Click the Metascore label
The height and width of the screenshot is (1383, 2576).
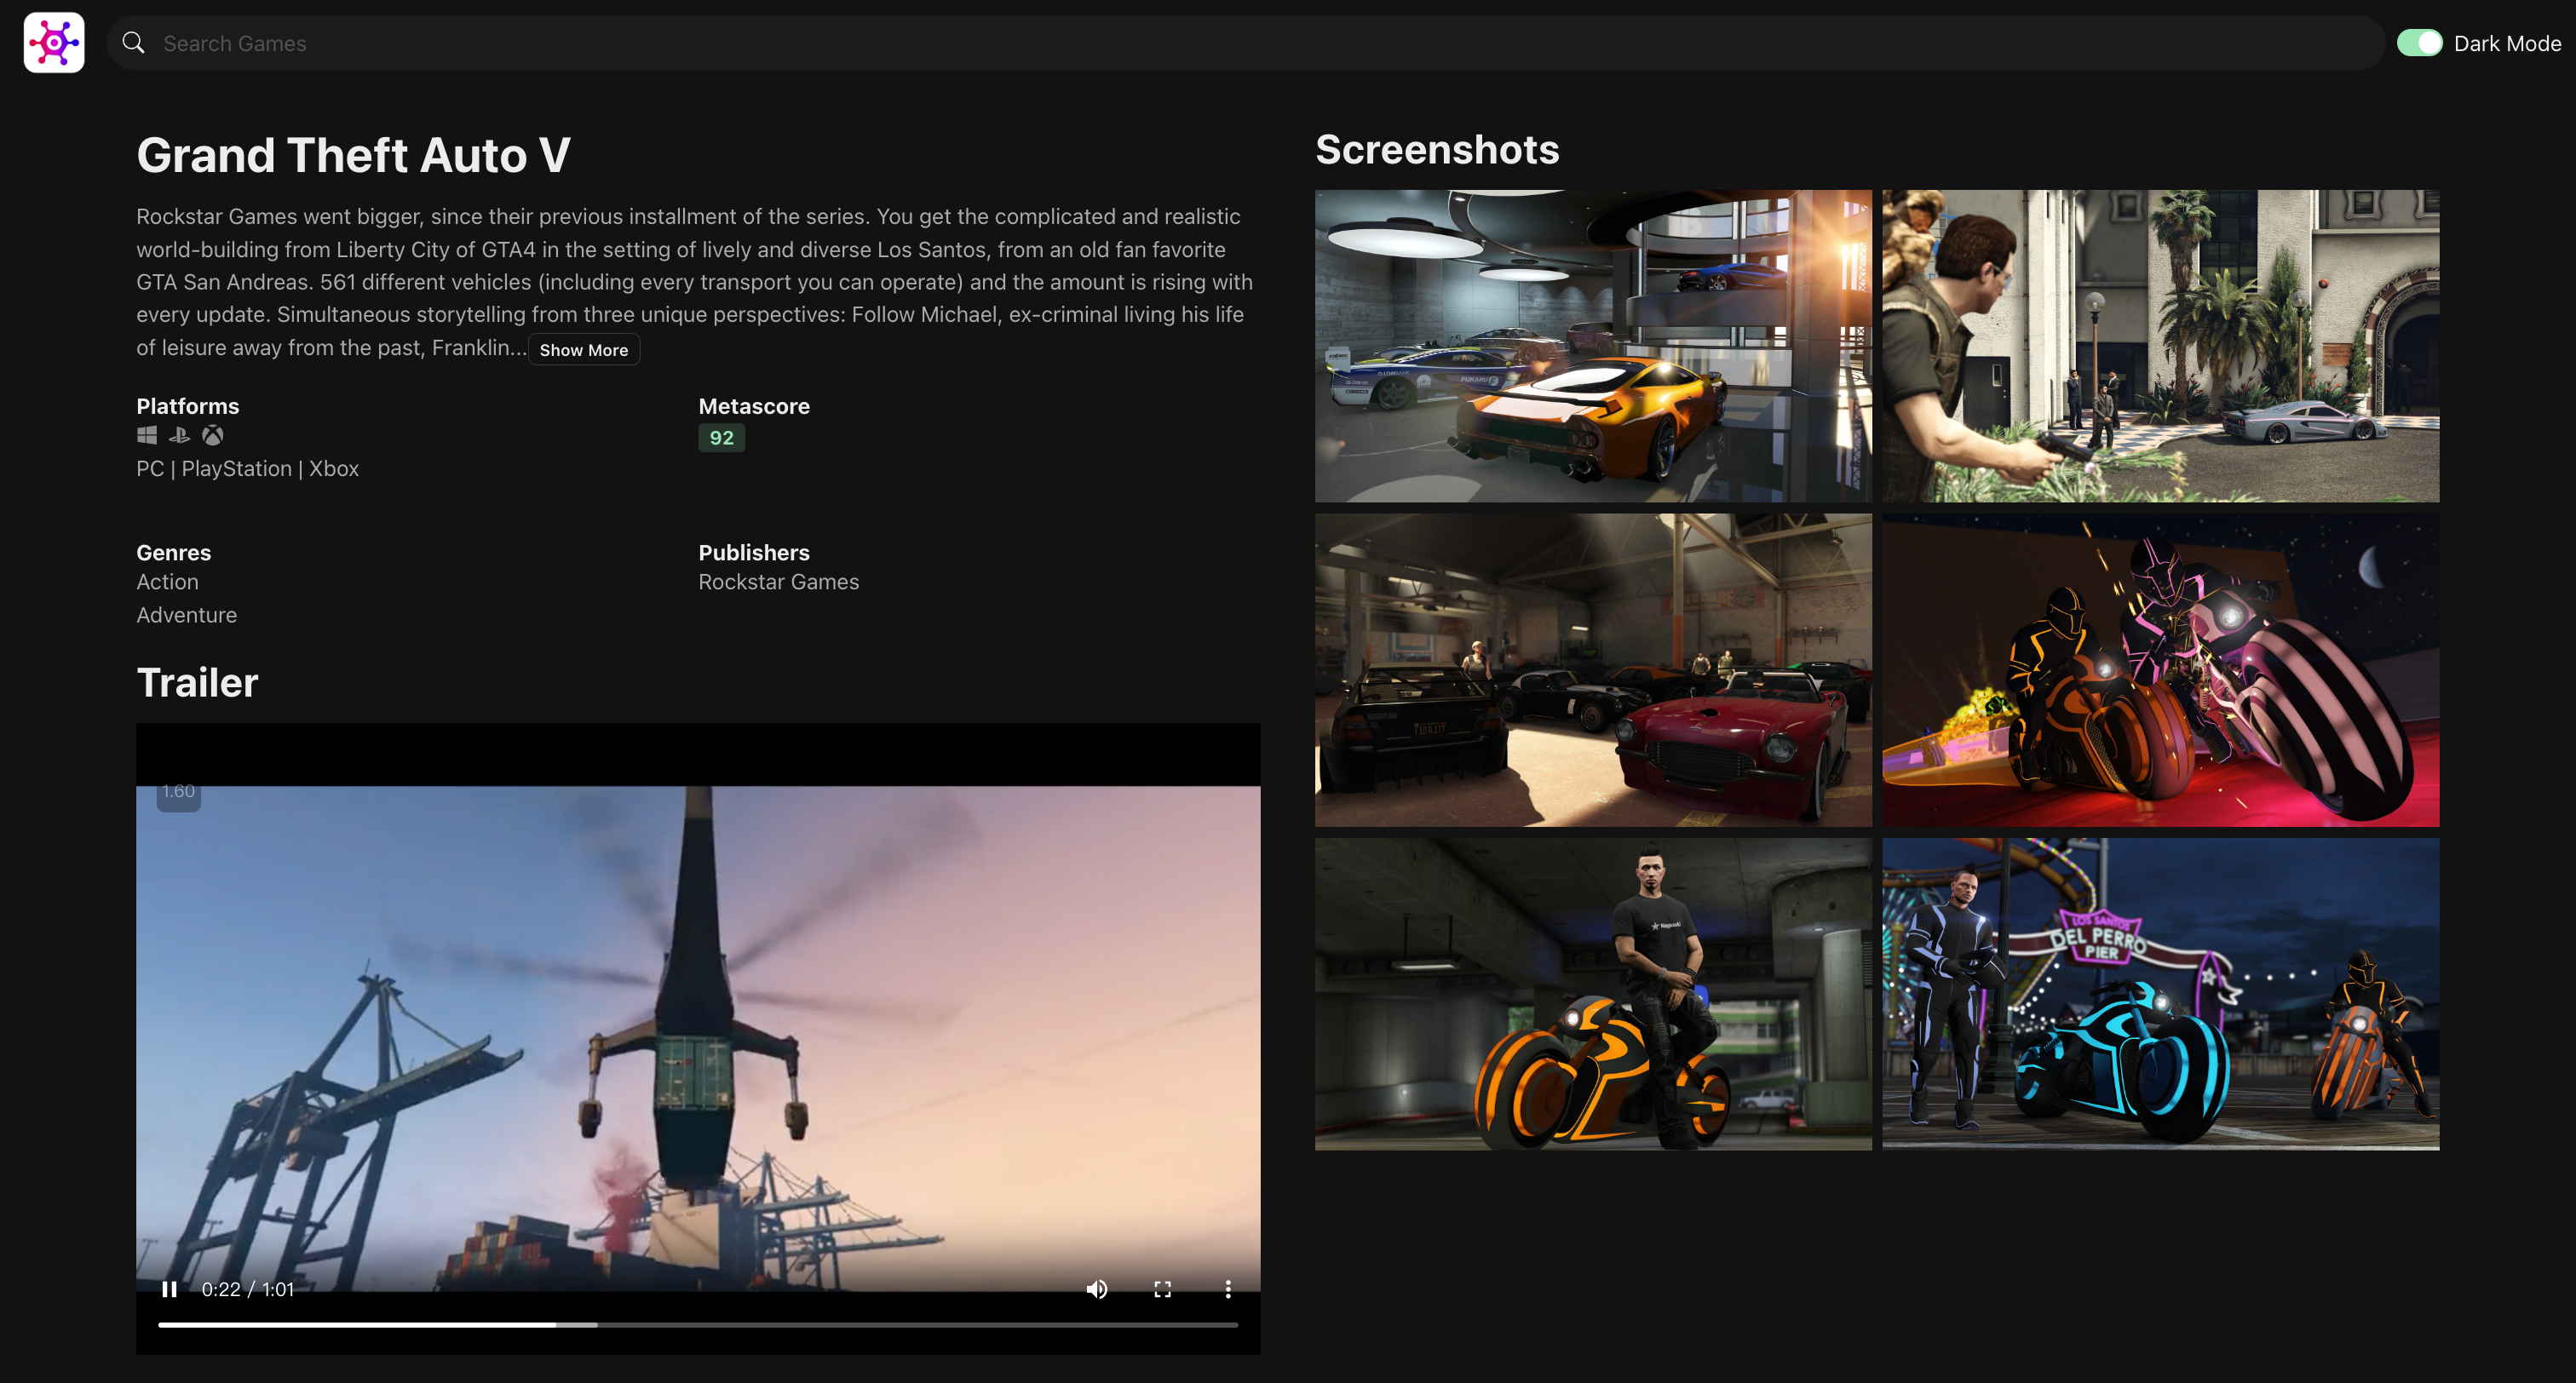(754, 406)
